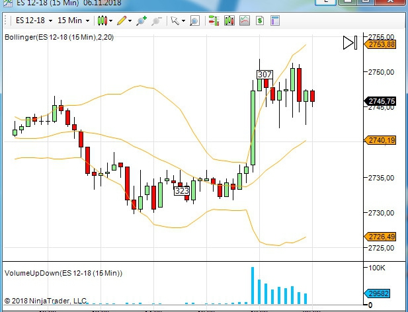Click the lower band price marker 2726,49

pos(380,237)
